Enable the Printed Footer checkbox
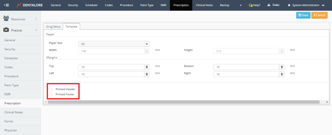The width and height of the screenshot is (332, 135). [x=50, y=94]
